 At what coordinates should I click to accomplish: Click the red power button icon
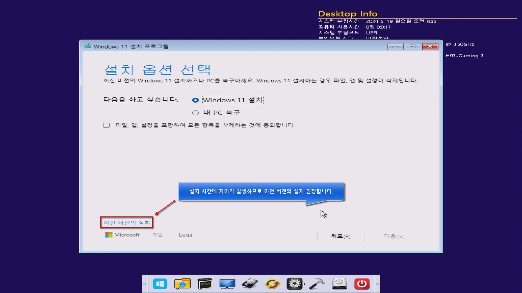point(362,284)
